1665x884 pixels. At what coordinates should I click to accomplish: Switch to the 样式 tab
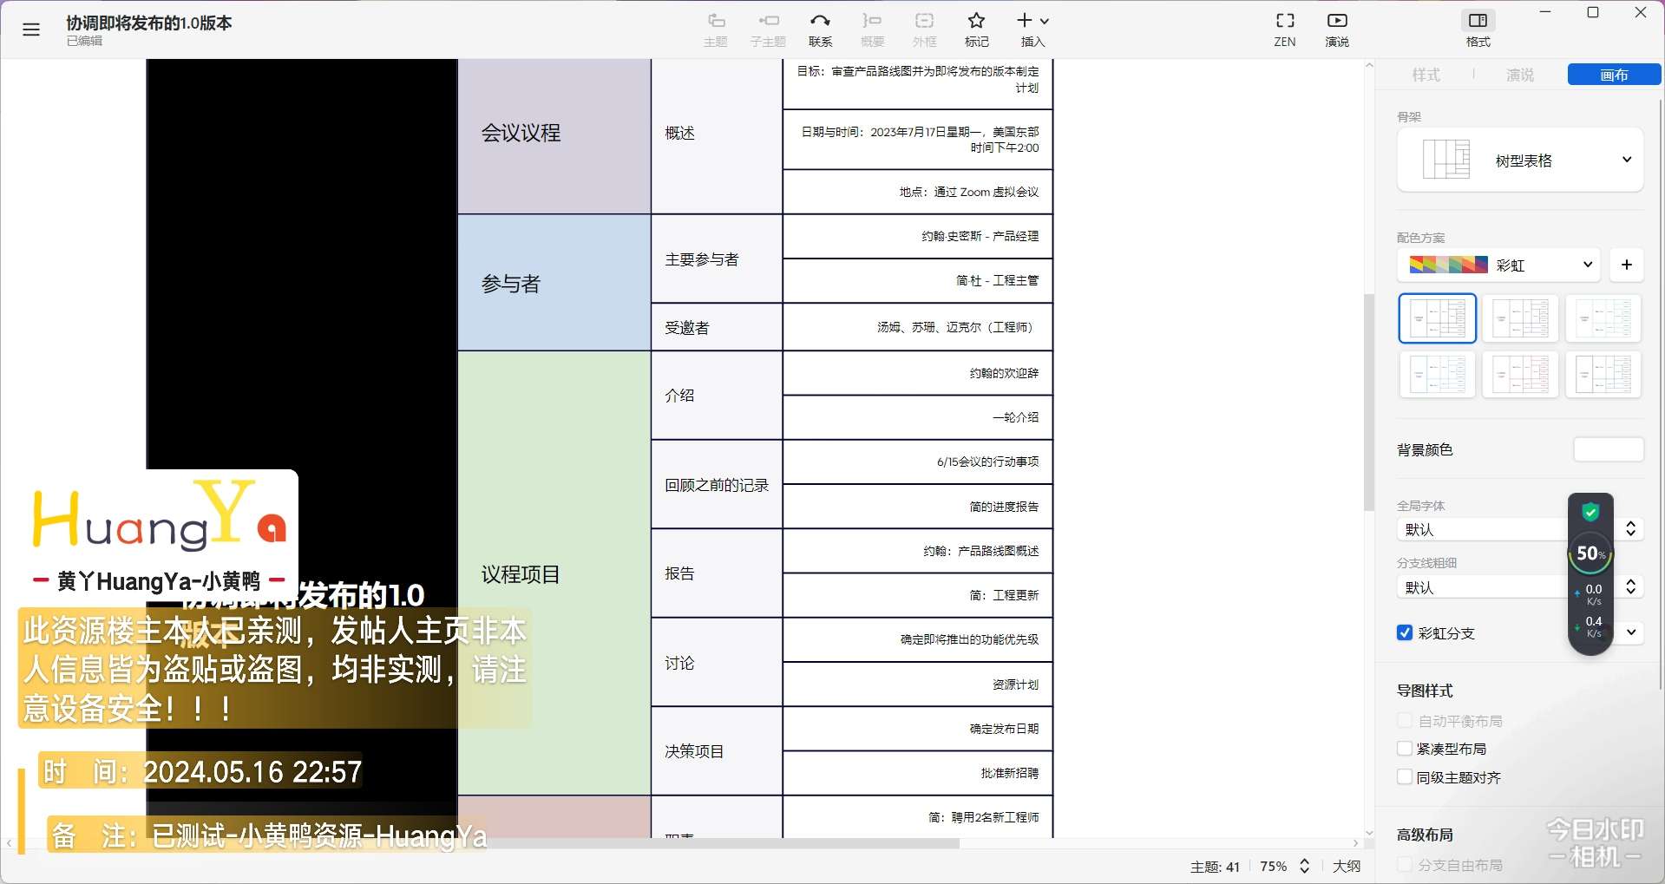click(1426, 75)
